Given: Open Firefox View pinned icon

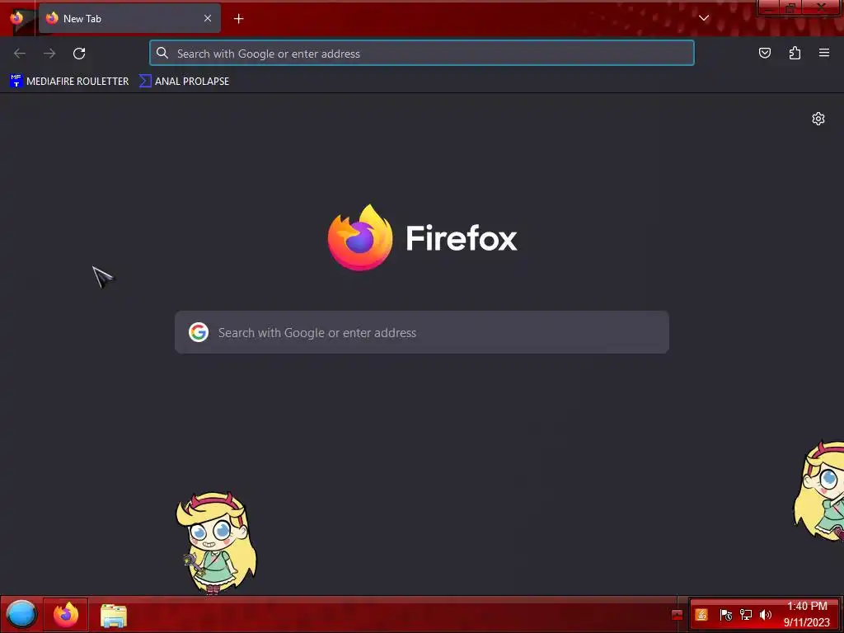Looking at the screenshot, I should [16, 18].
